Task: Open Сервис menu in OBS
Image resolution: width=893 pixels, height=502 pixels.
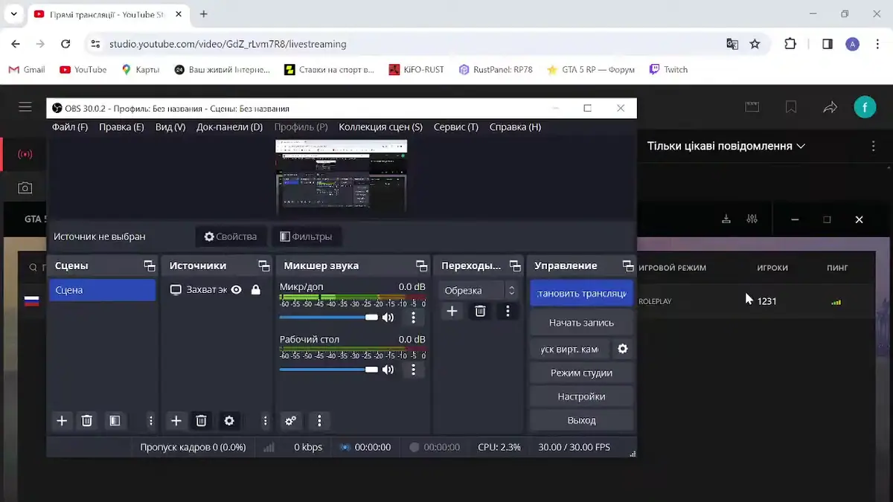Action: click(x=456, y=127)
